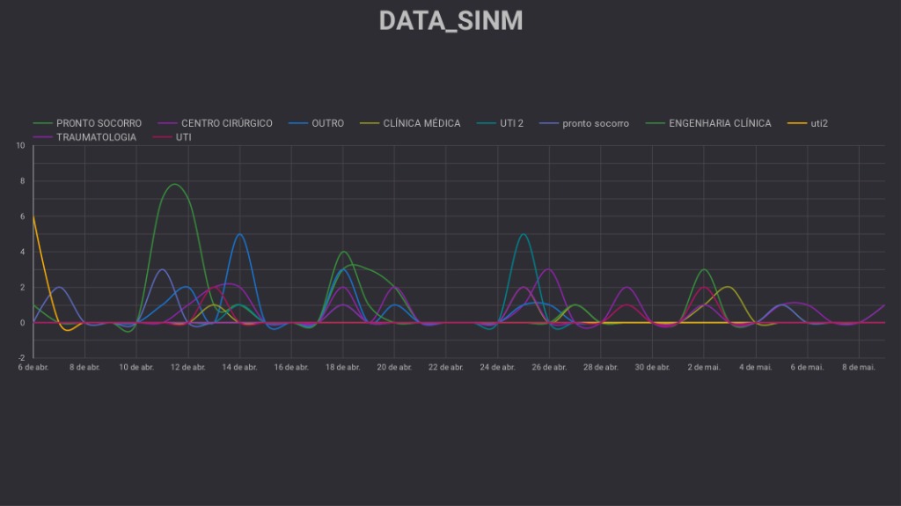Click the olive peak after 2 de mai.
Viewport: 901px width, 506px height.
click(x=727, y=287)
